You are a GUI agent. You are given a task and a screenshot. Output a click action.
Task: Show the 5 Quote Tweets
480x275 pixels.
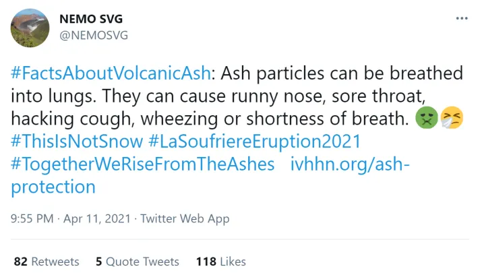click(x=137, y=262)
